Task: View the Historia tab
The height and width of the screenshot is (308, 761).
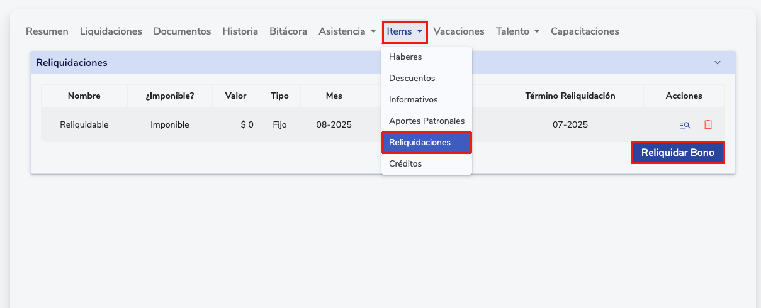Action: [240, 31]
